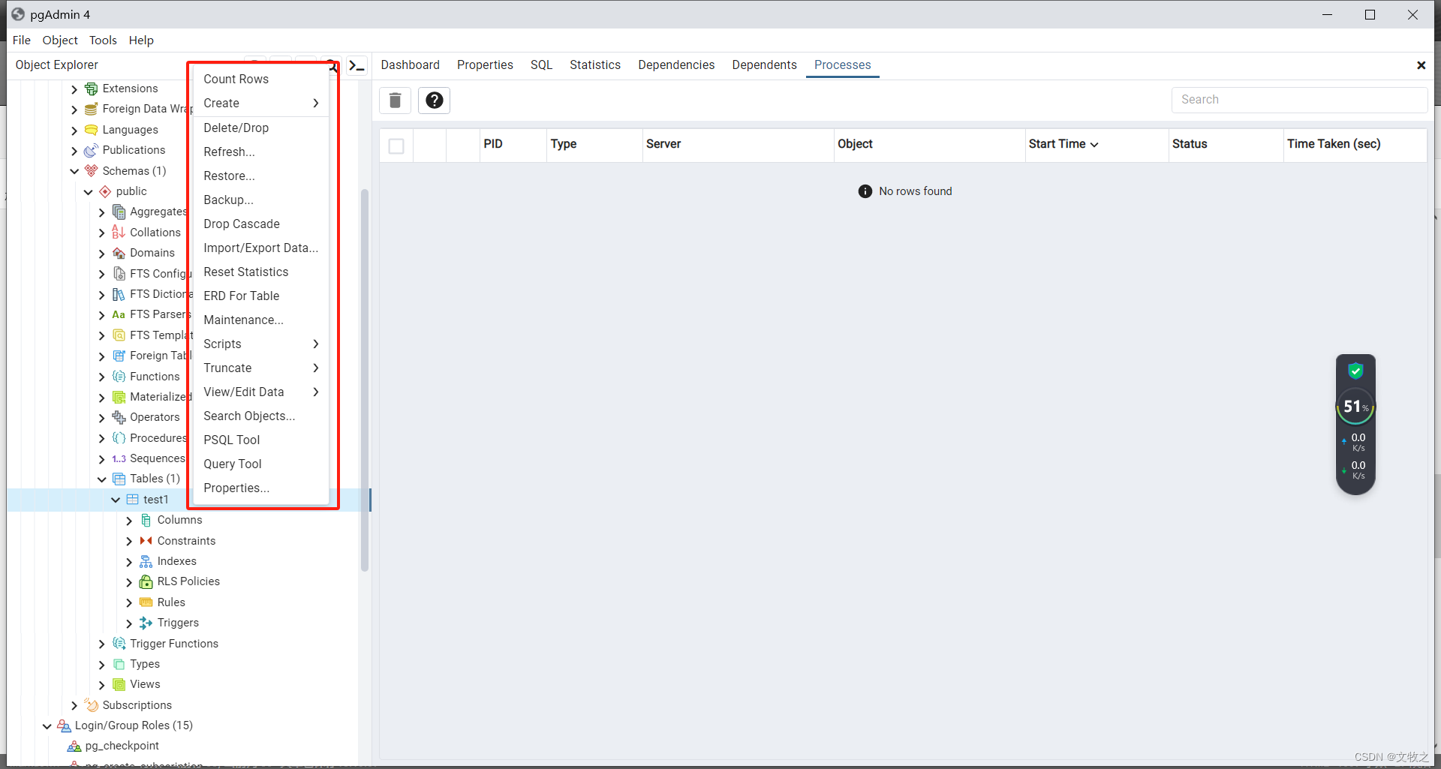The height and width of the screenshot is (769, 1441).
Task: Click the Trigger Functions node icon
Action: [x=119, y=643]
